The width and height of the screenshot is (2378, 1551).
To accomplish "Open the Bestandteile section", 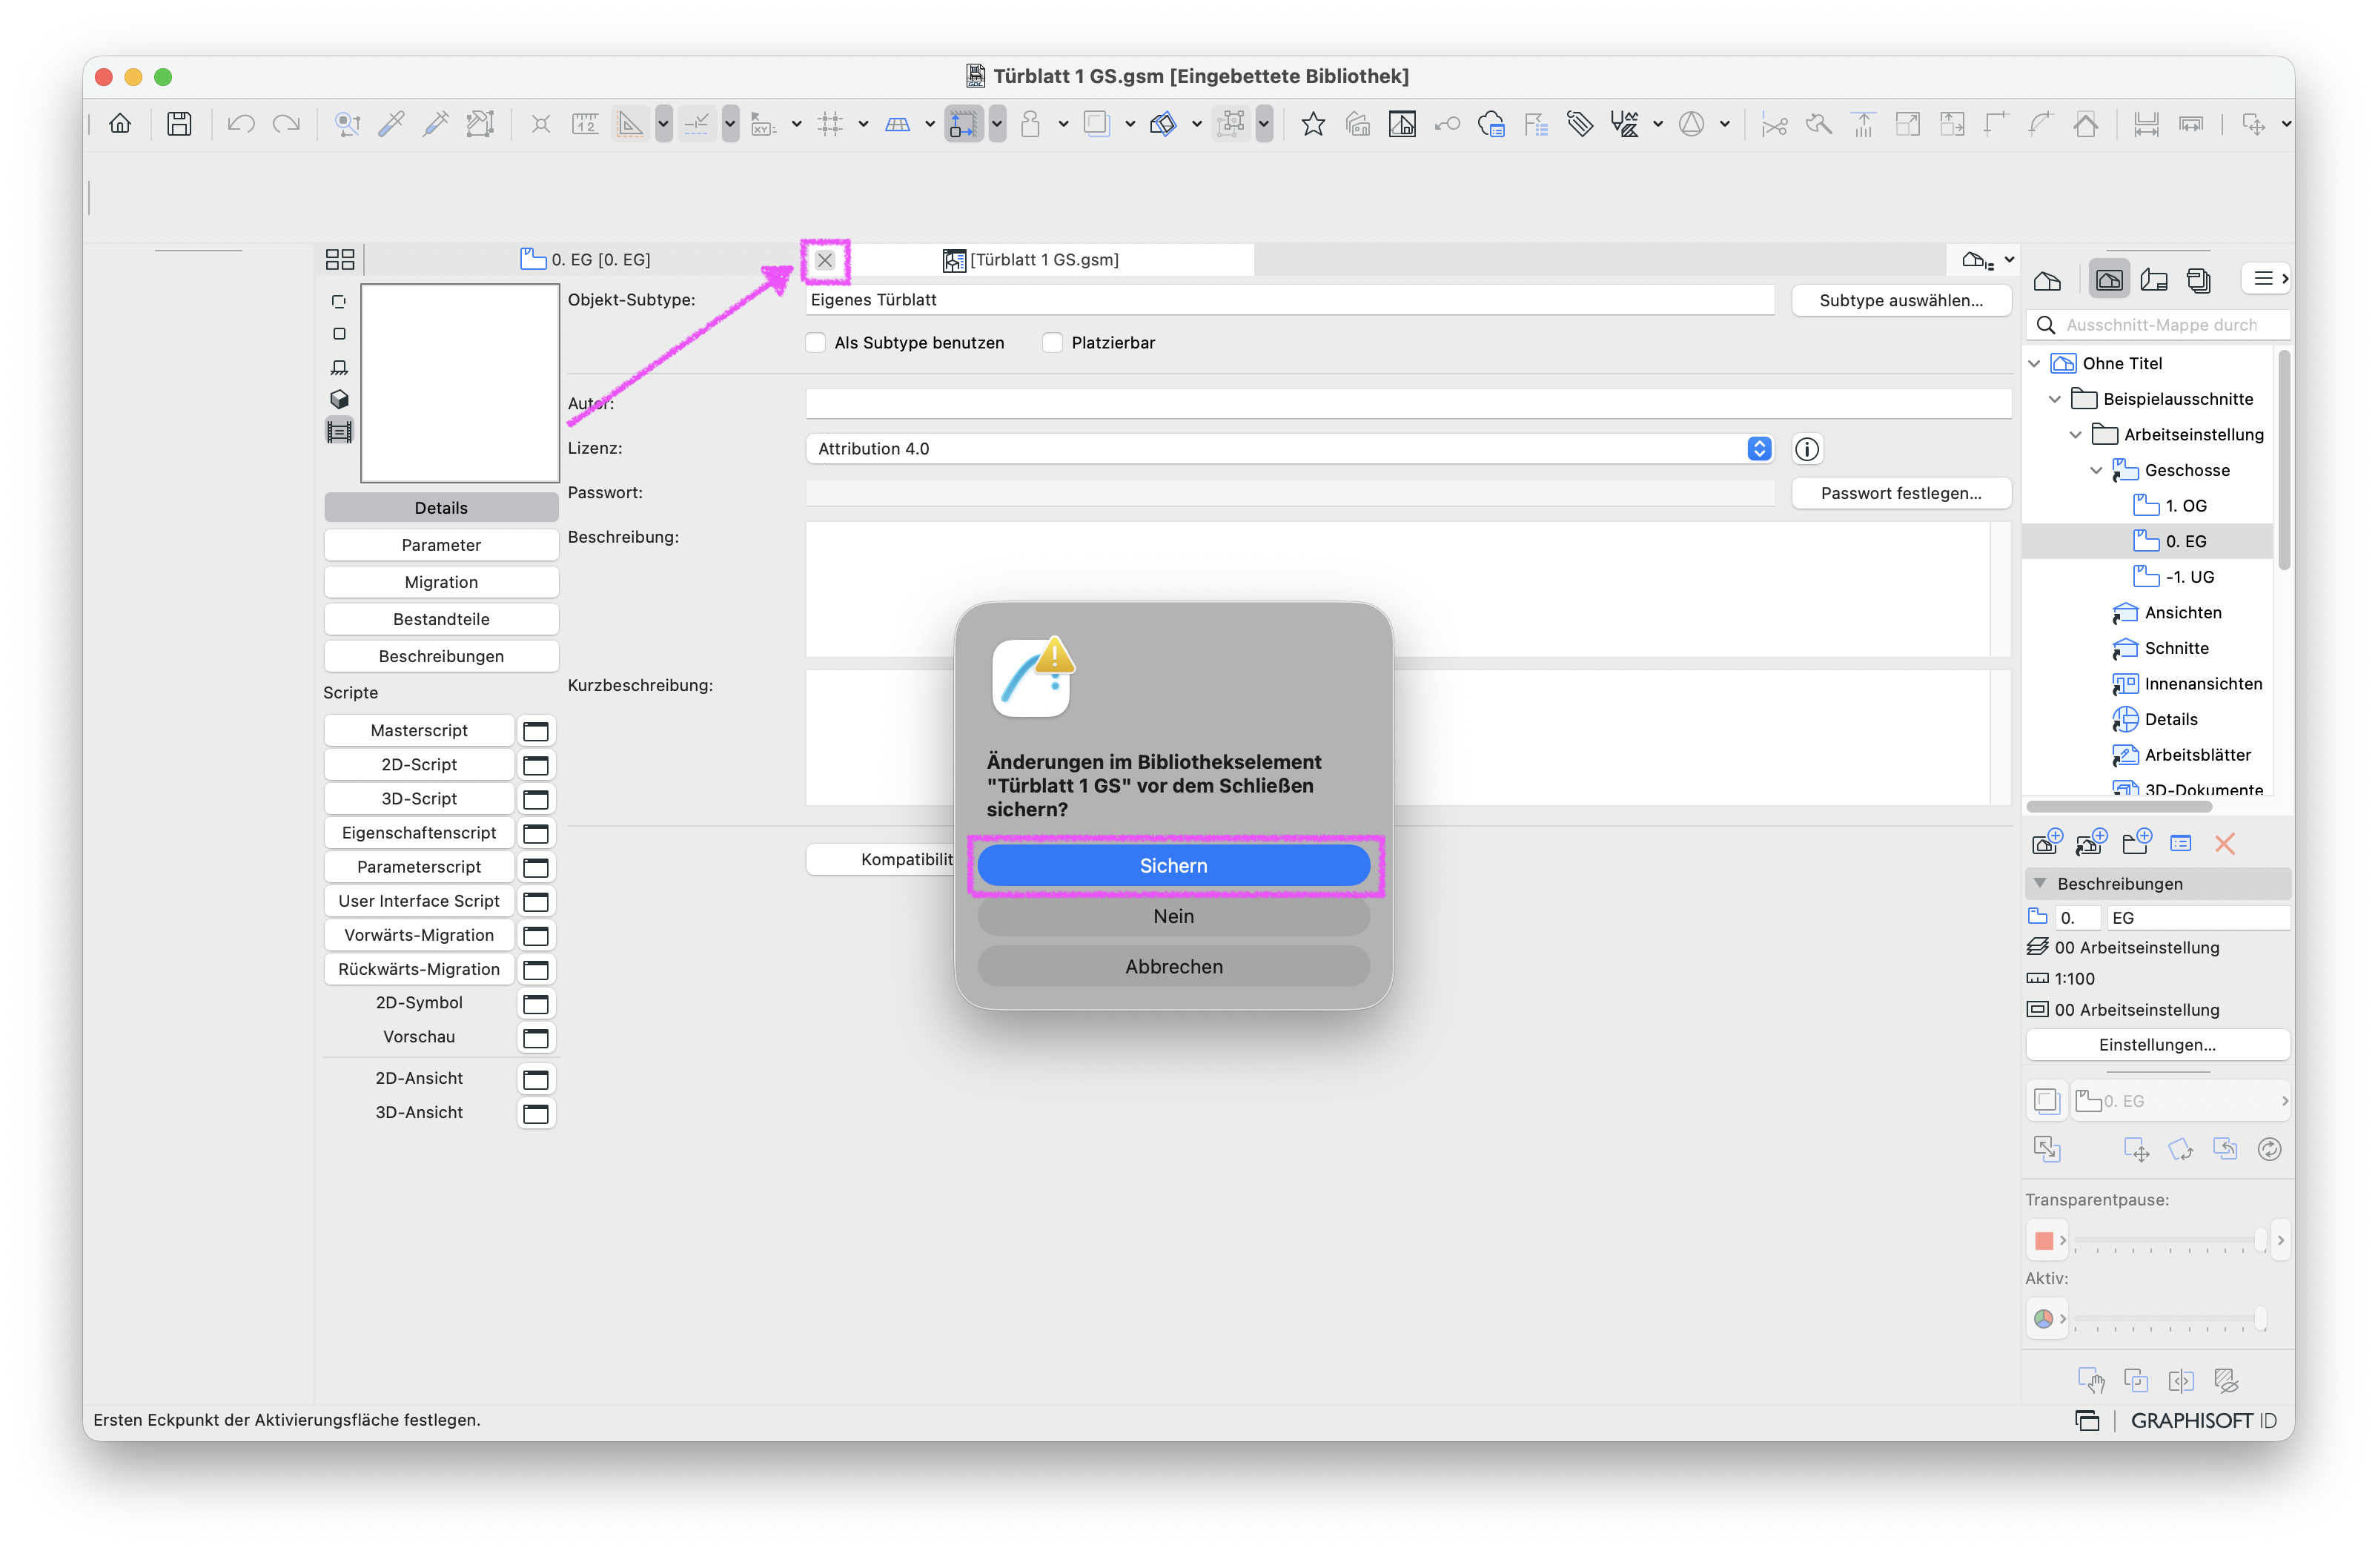I will (x=440, y=620).
